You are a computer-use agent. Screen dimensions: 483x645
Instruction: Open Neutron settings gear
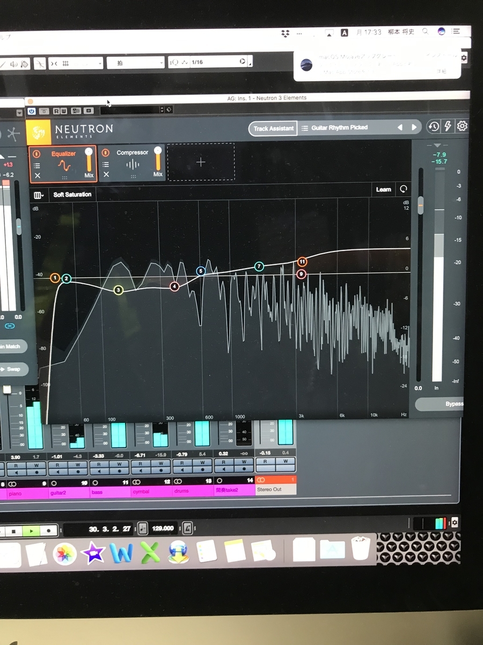tap(462, 126)
